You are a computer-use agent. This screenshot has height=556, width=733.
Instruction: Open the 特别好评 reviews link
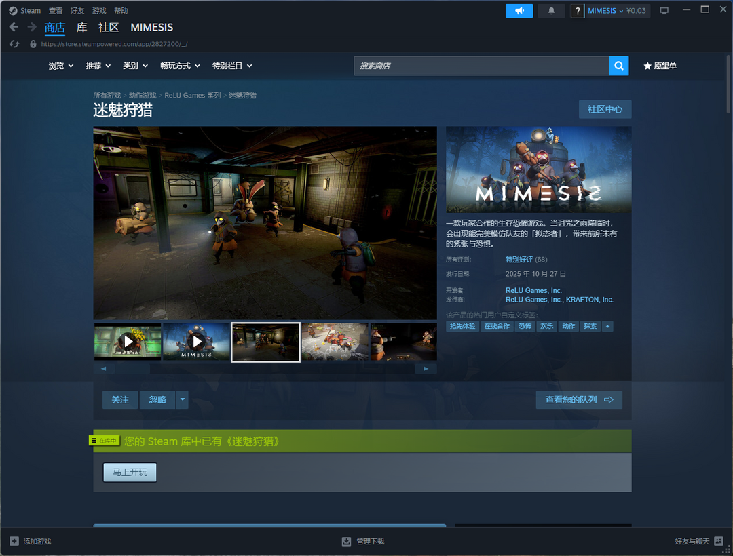click(519, 260)
